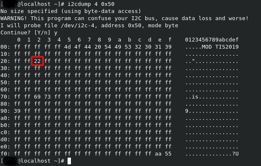Click the WARNING! word in the output
This screenshot has width=261, height=166.
pos(14,18)
